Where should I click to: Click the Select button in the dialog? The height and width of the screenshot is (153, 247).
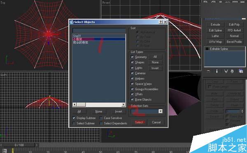(x=139, y=122)
